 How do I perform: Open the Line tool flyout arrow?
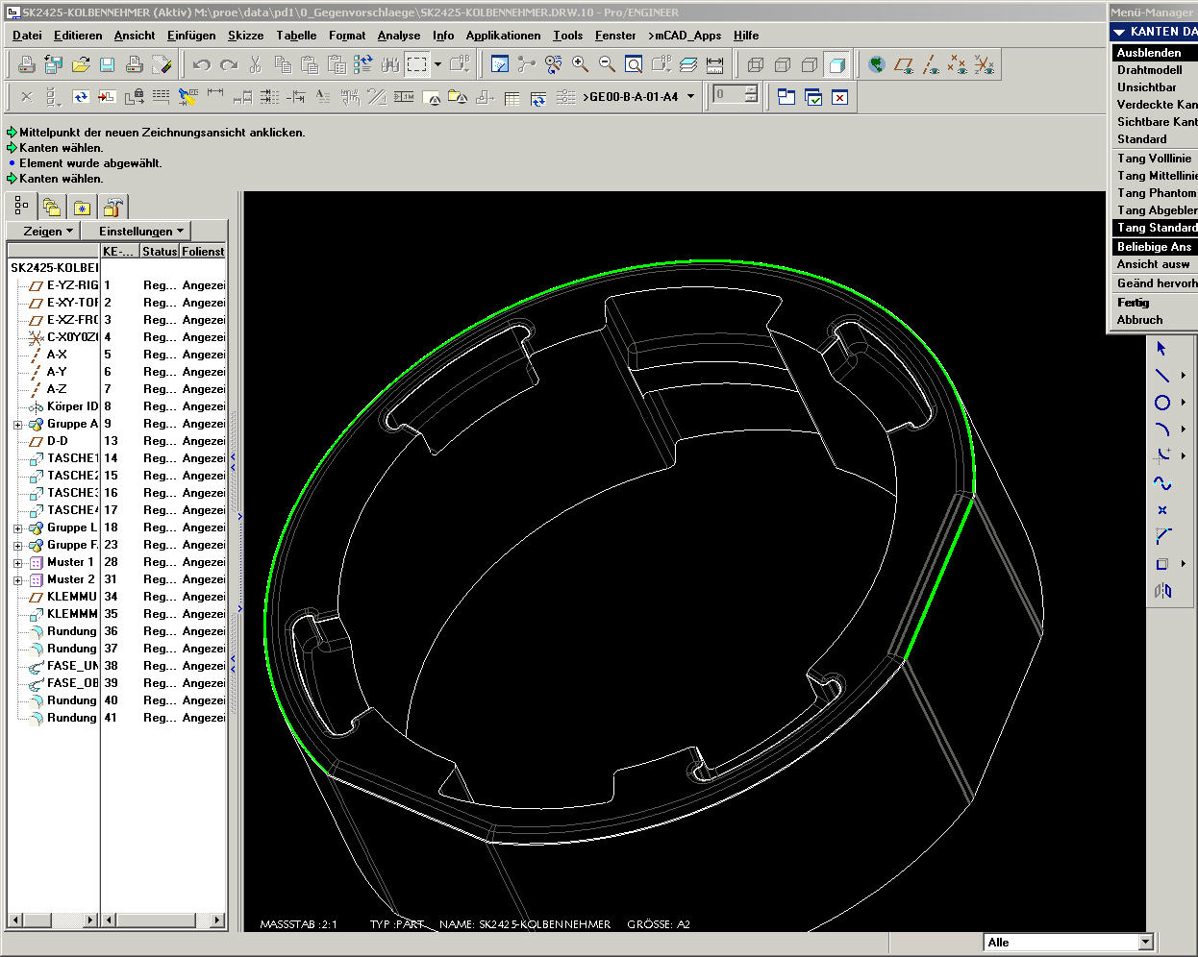(1184, 376)
